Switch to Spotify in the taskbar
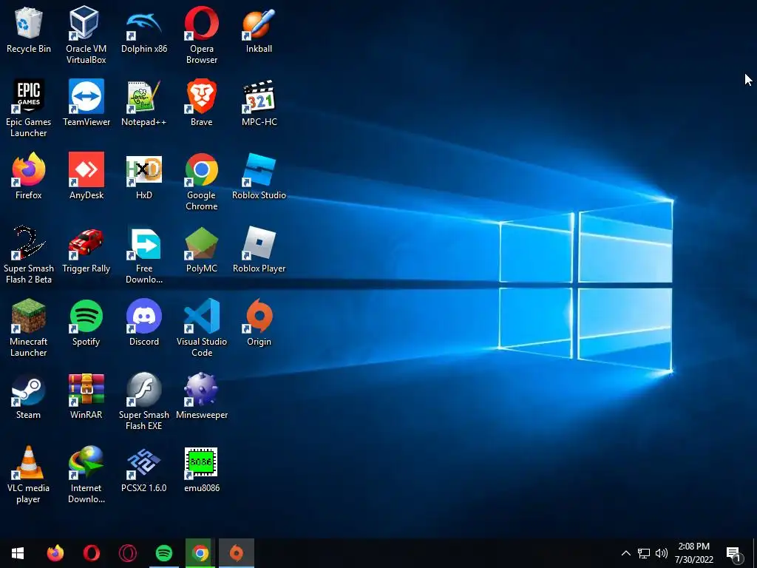This screenshot has width=757, height=568. click(x=164, y=553)
